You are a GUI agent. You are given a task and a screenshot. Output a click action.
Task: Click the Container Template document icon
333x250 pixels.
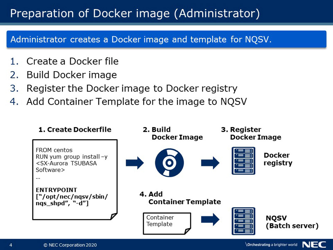pos(167,223)
